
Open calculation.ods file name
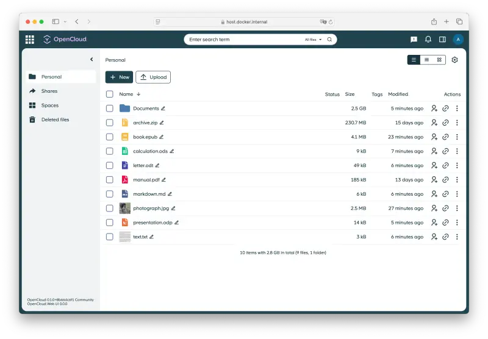(x=150, y=151)
